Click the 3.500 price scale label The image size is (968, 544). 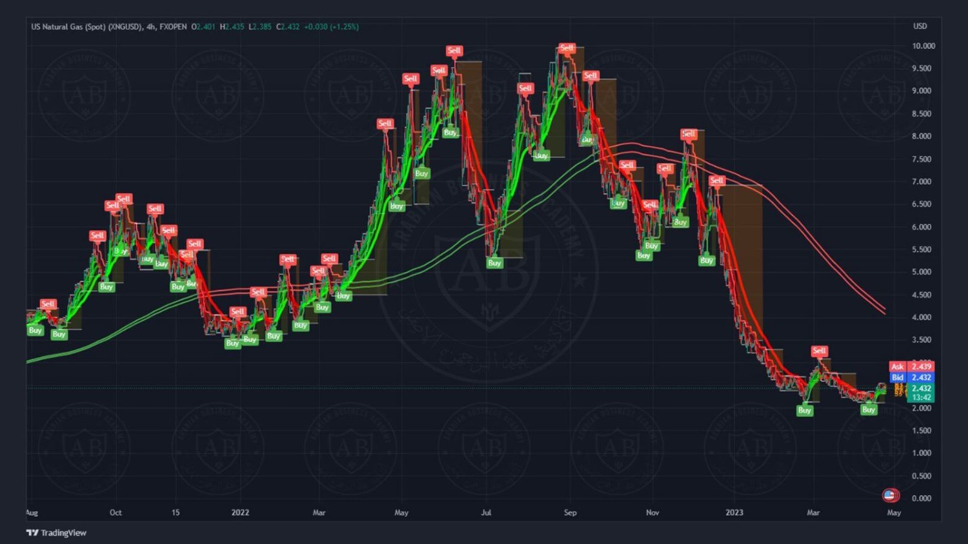click(x=922, y=340)
